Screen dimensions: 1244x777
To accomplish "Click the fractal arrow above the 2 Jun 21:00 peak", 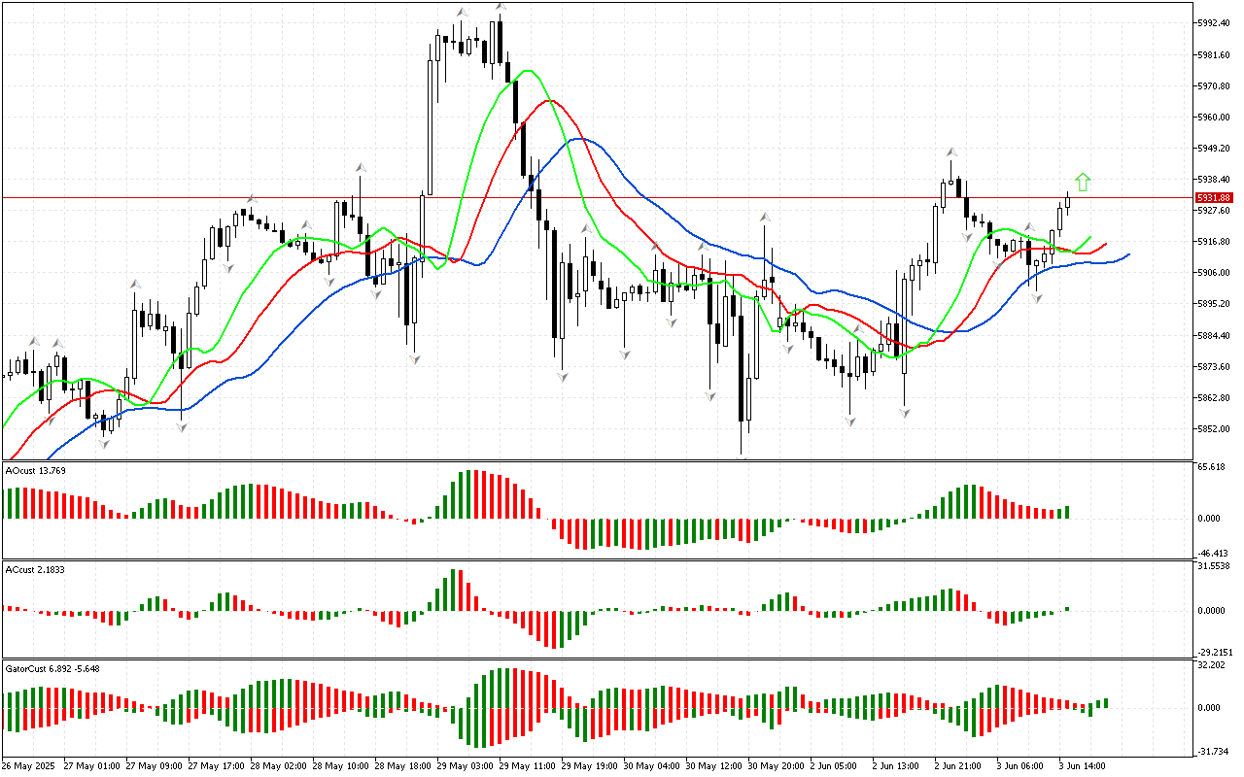I will click(952, 152).
